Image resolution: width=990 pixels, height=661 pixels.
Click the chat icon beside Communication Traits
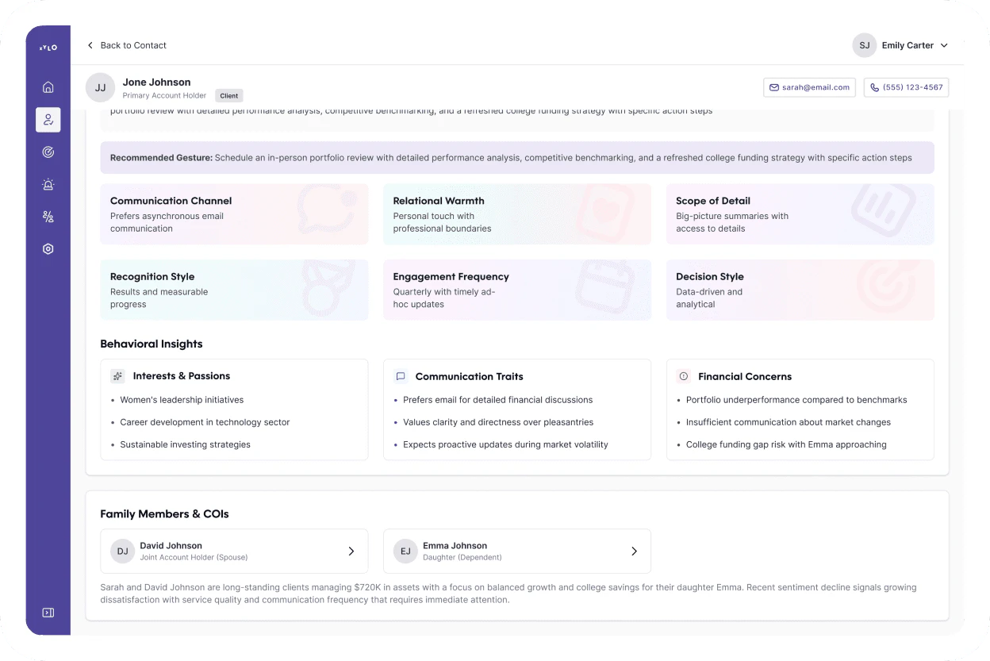point(401,376)
